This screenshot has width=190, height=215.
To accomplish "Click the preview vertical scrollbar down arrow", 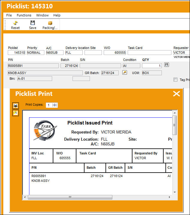I will point(175,192).
